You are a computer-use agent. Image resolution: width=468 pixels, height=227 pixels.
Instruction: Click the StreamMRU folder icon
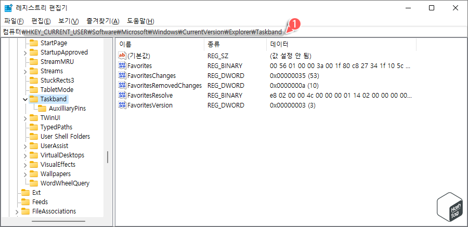point(34,62)
